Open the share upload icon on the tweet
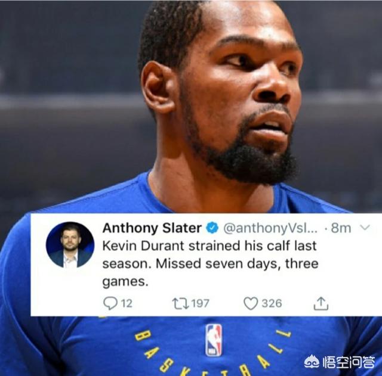This screenshot has height=376, width=382. (x=321, y=303)
